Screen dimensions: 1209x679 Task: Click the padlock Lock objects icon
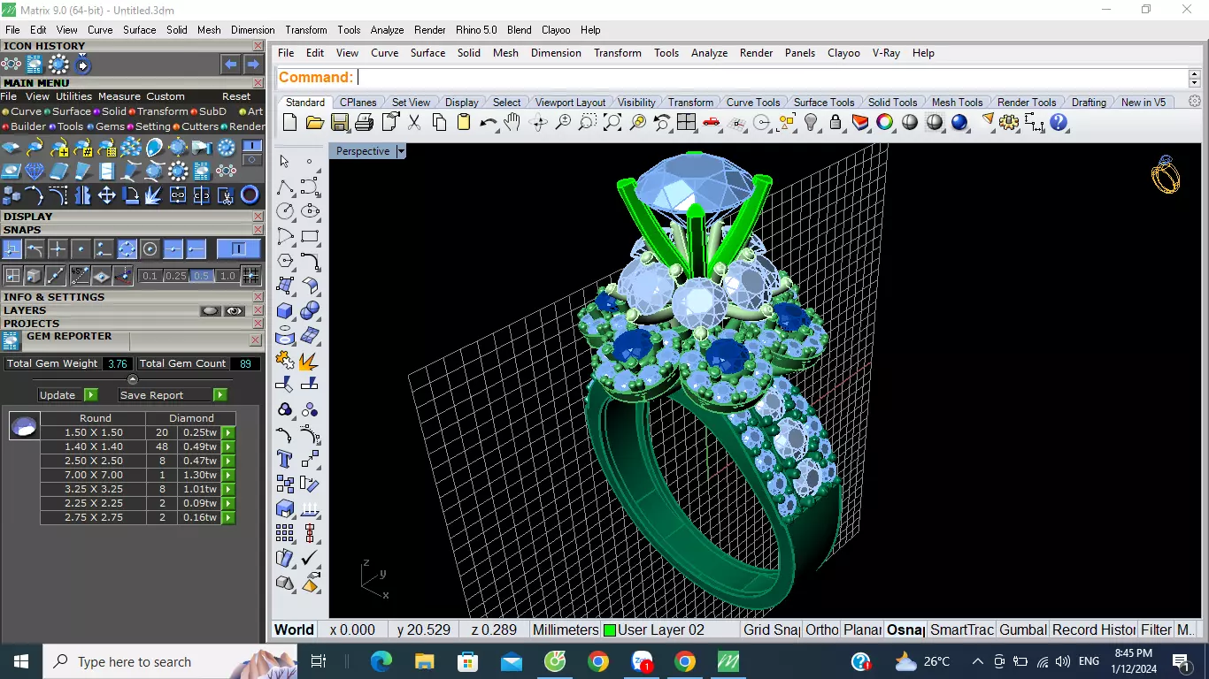[x=836, y=123]
